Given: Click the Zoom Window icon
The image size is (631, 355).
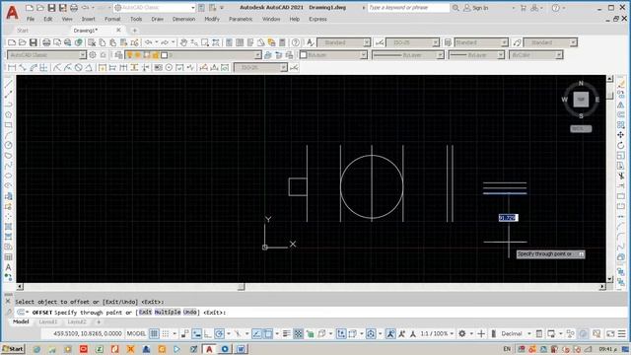Looking at the screenshot, I should 205,42.
